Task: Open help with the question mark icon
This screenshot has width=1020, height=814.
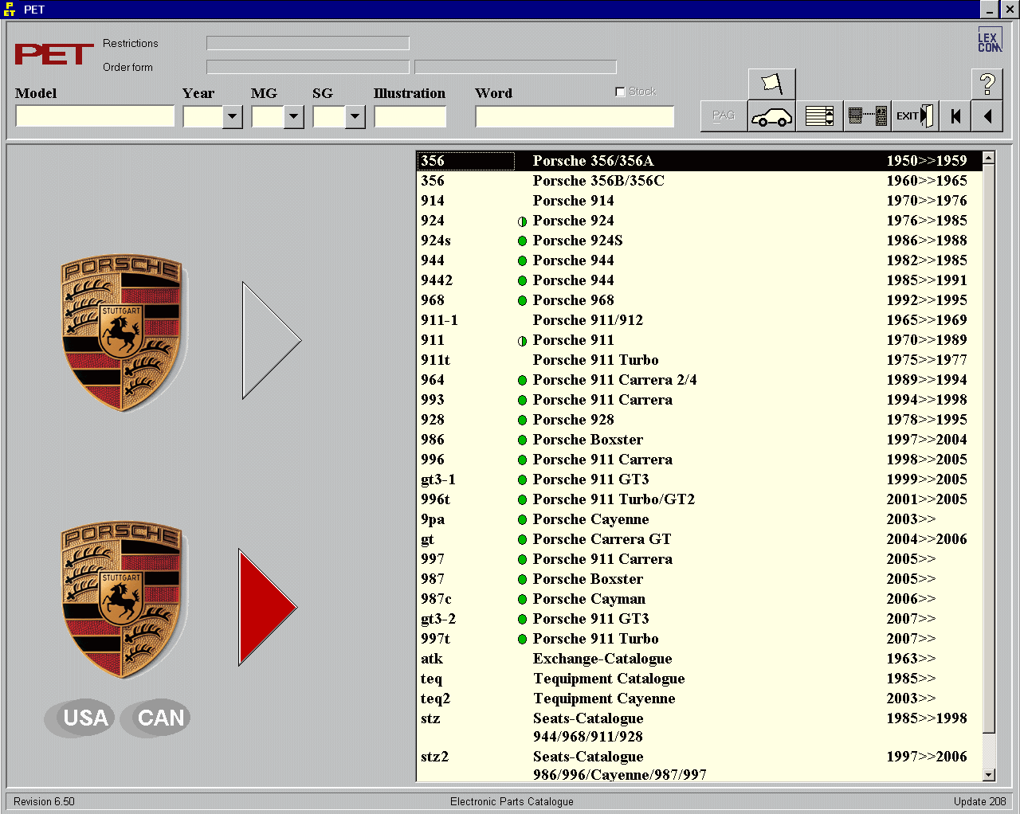Action: click(x=987, y=84)
